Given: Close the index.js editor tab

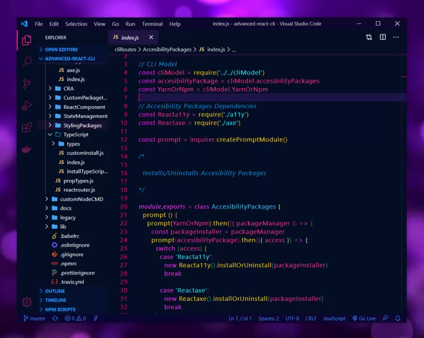Looking at the screenshot, I should (x=151, y=37).
